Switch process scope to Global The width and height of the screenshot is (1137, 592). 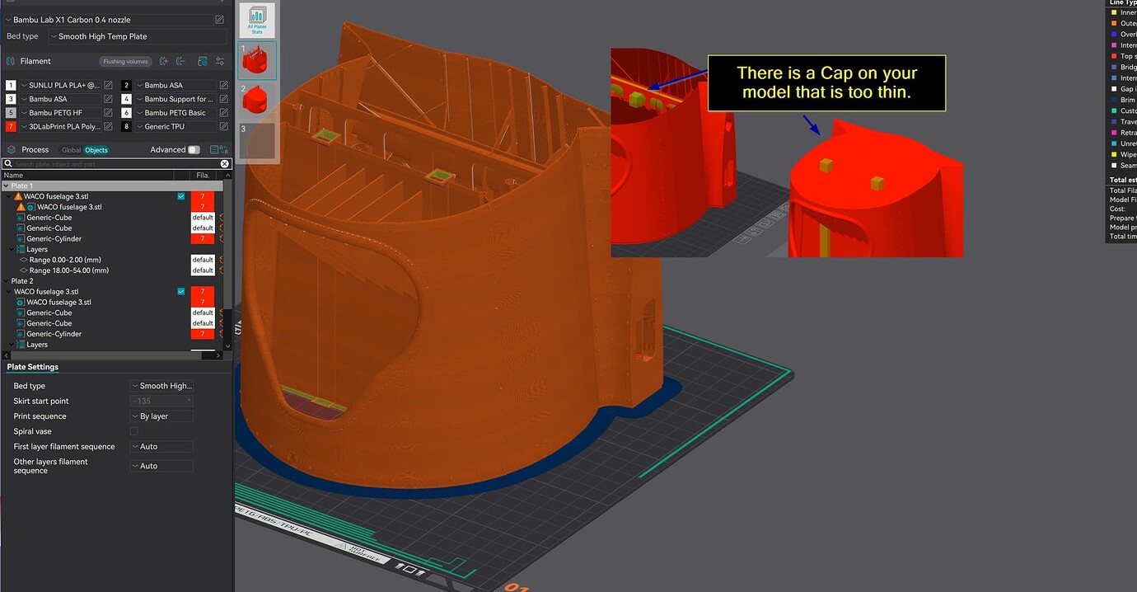coord(72,150)
